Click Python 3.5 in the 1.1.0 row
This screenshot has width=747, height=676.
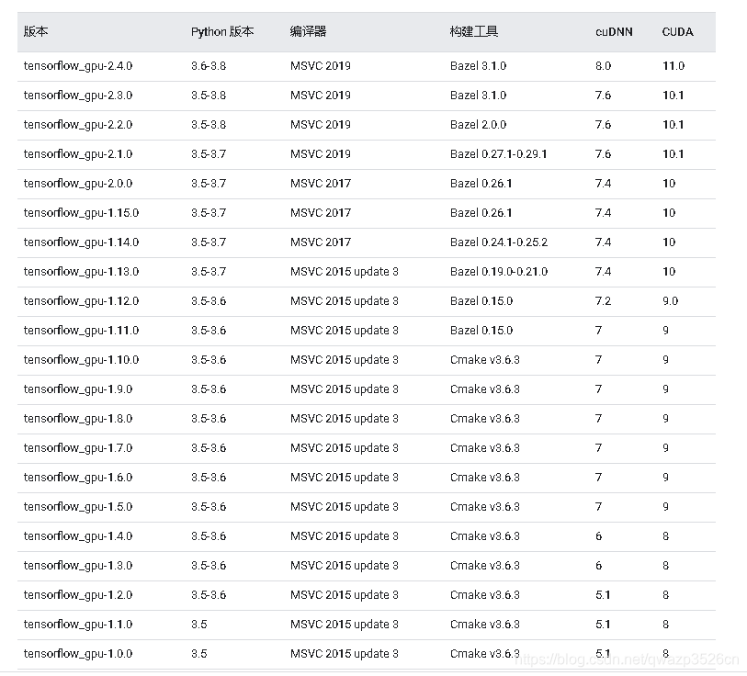click(199, 624)
